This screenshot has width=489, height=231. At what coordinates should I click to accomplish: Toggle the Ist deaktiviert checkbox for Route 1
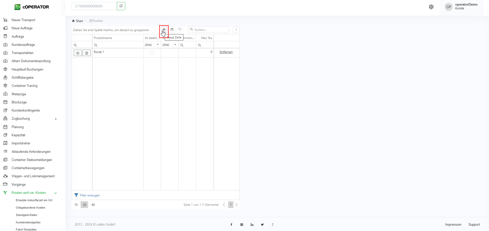coord(152,53)
